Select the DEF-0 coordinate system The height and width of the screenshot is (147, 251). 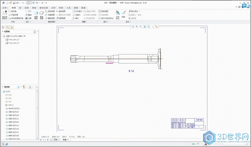tap(9, 105)
